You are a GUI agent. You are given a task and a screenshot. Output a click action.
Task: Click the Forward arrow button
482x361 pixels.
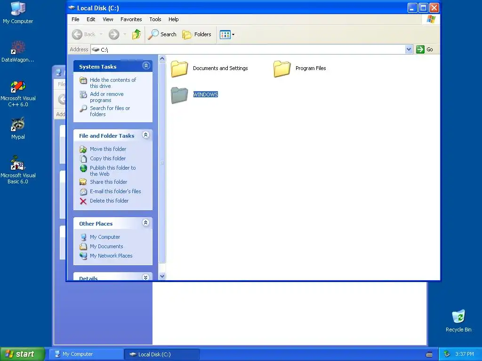pos(114,34)
